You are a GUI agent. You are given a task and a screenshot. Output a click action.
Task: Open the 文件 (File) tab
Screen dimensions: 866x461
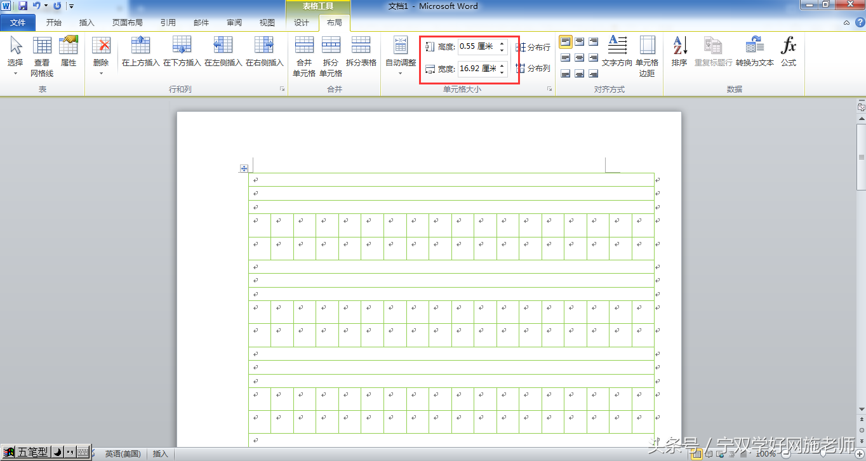(x=18, y=23)
